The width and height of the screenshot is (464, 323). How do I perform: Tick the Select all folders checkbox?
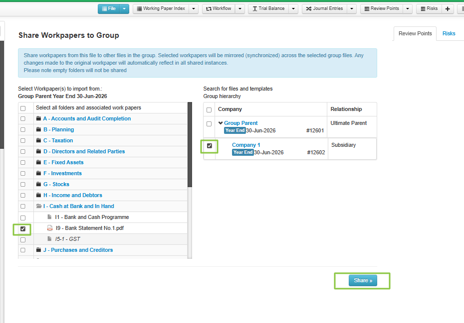[23, 108]
